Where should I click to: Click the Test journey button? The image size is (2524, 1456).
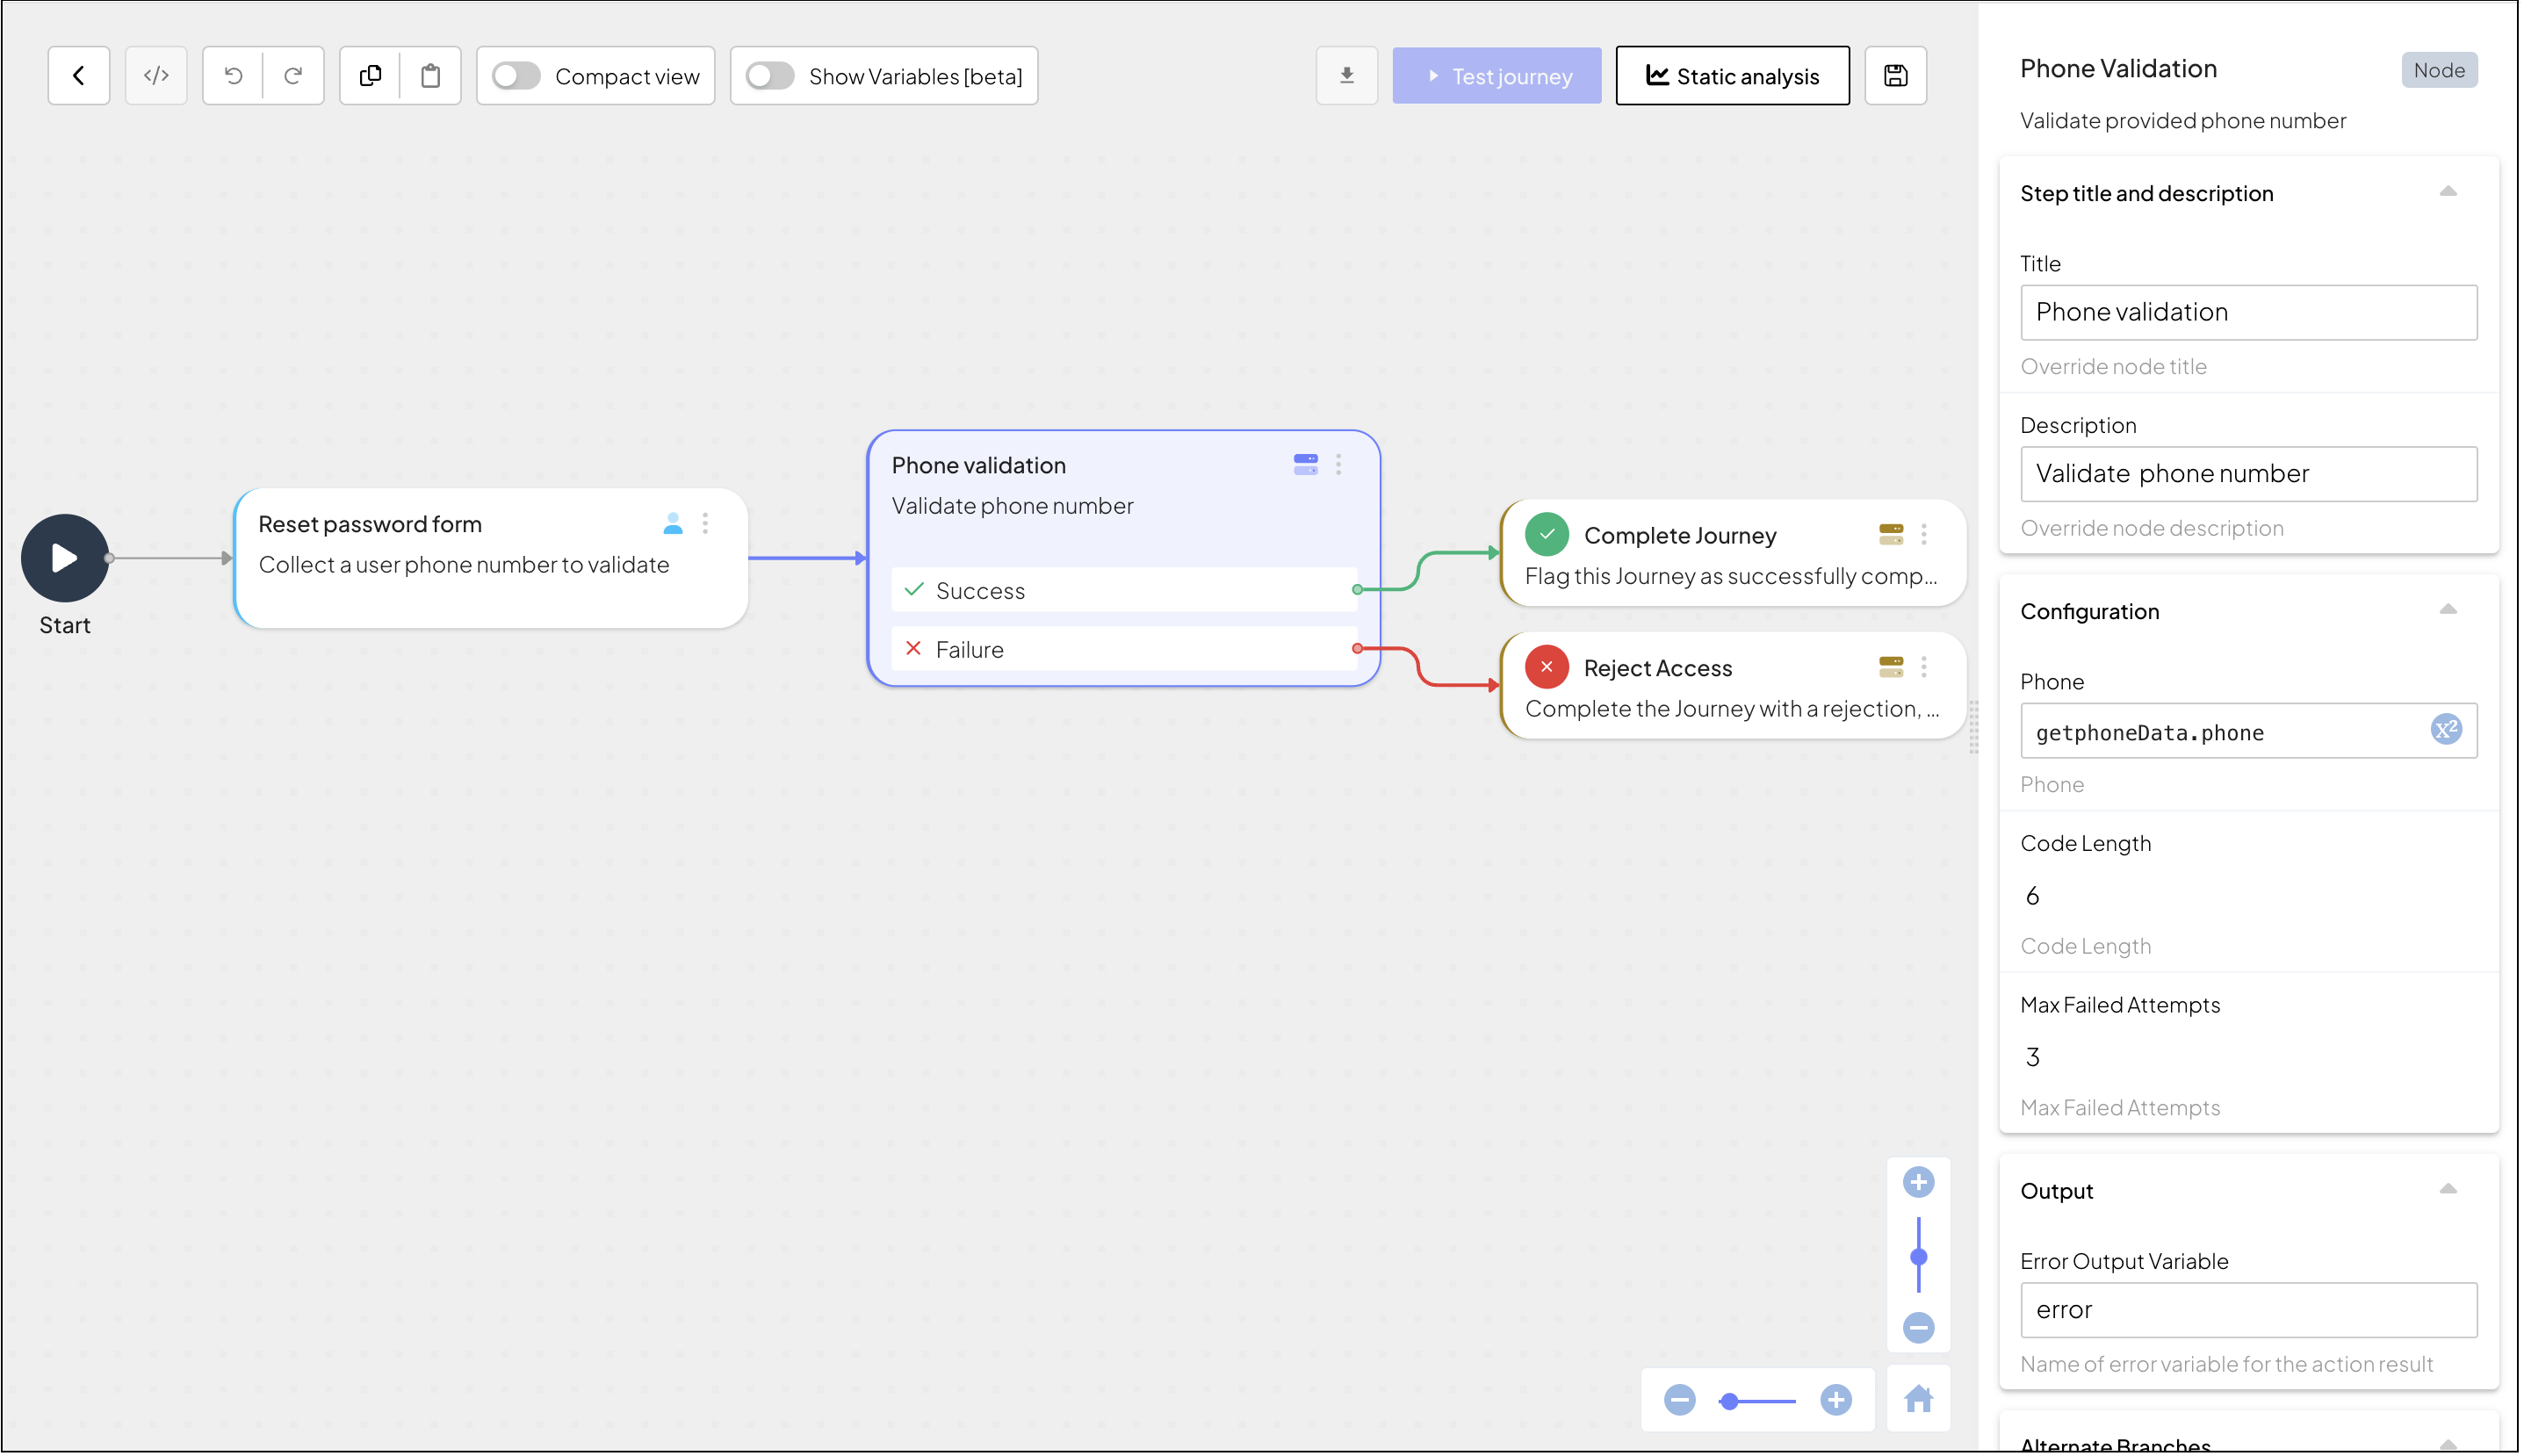[x=1496, y=76]
